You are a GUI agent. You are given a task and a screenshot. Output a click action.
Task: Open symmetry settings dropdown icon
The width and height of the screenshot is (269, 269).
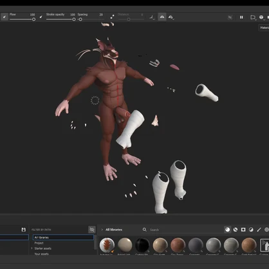[171, 17]
